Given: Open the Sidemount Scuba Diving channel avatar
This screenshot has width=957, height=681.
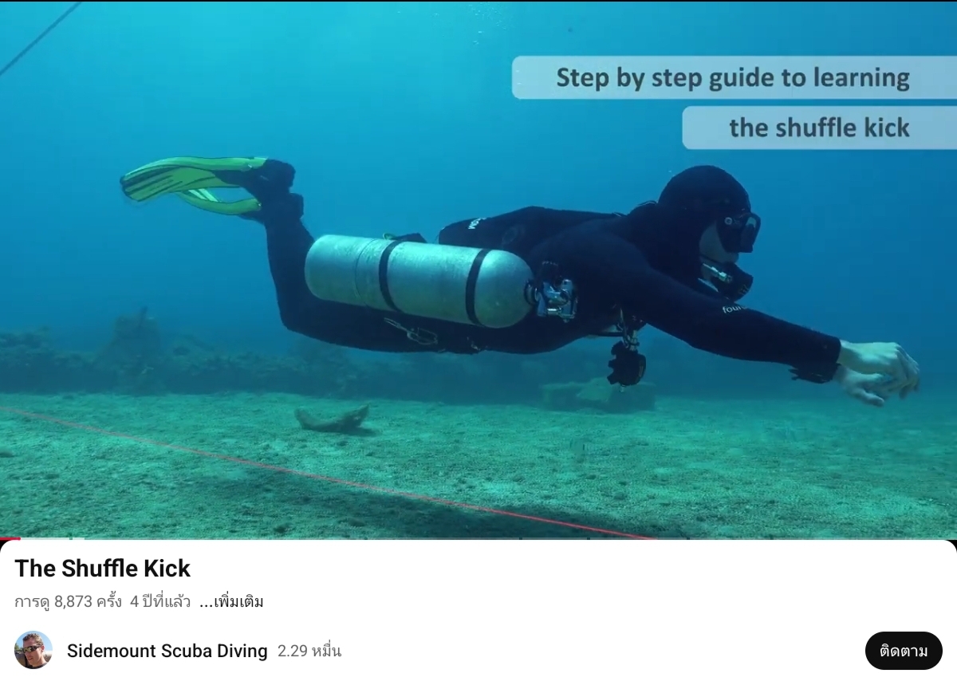Looking at the screenshot, I should tap(33, 650).
